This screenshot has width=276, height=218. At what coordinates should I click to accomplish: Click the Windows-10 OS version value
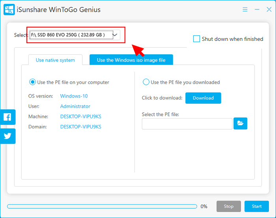point(74,96)
